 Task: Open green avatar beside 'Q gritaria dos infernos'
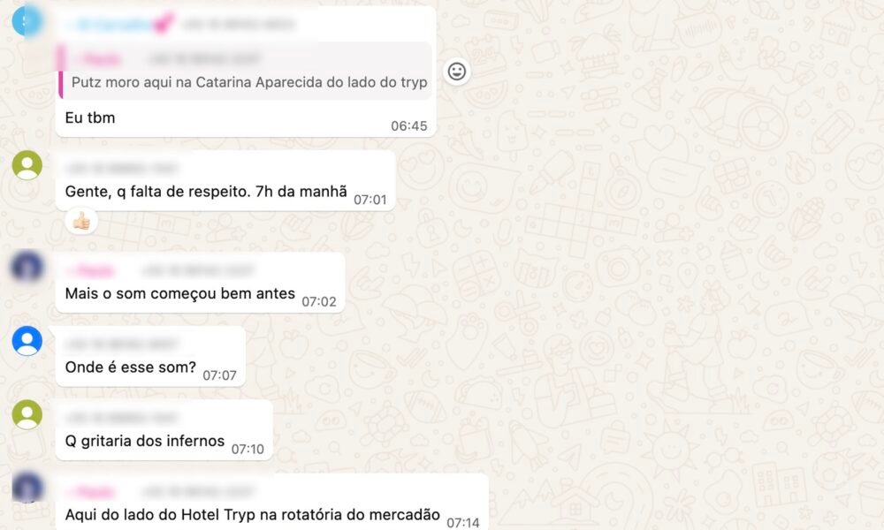pos(27,414)
